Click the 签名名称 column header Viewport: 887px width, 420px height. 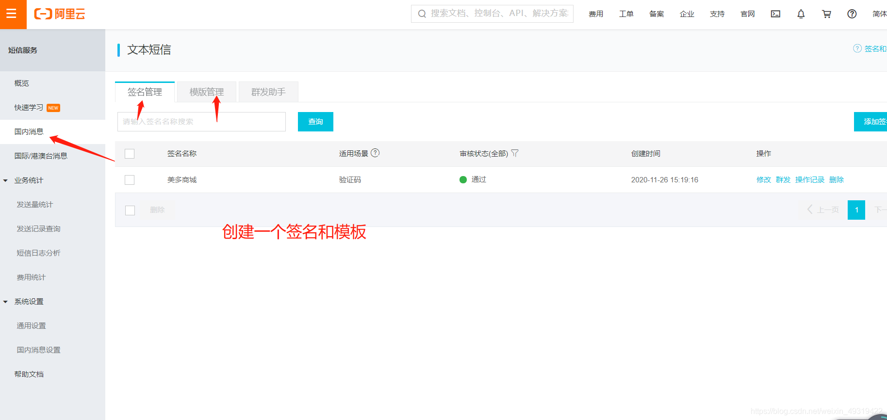point(182,154)
